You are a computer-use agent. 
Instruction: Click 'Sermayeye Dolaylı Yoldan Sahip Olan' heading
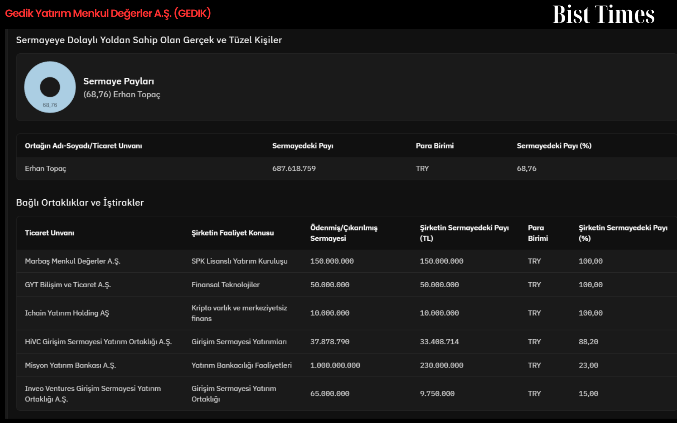tap(149, 40)
